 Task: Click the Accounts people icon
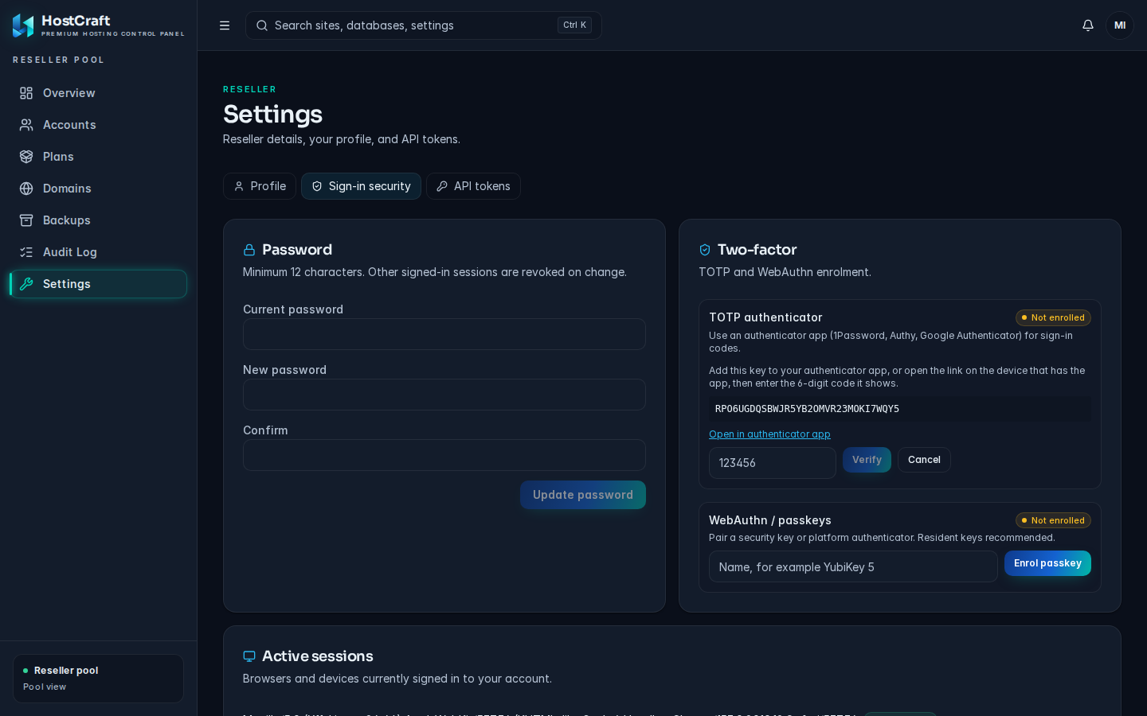click(26, 125)
